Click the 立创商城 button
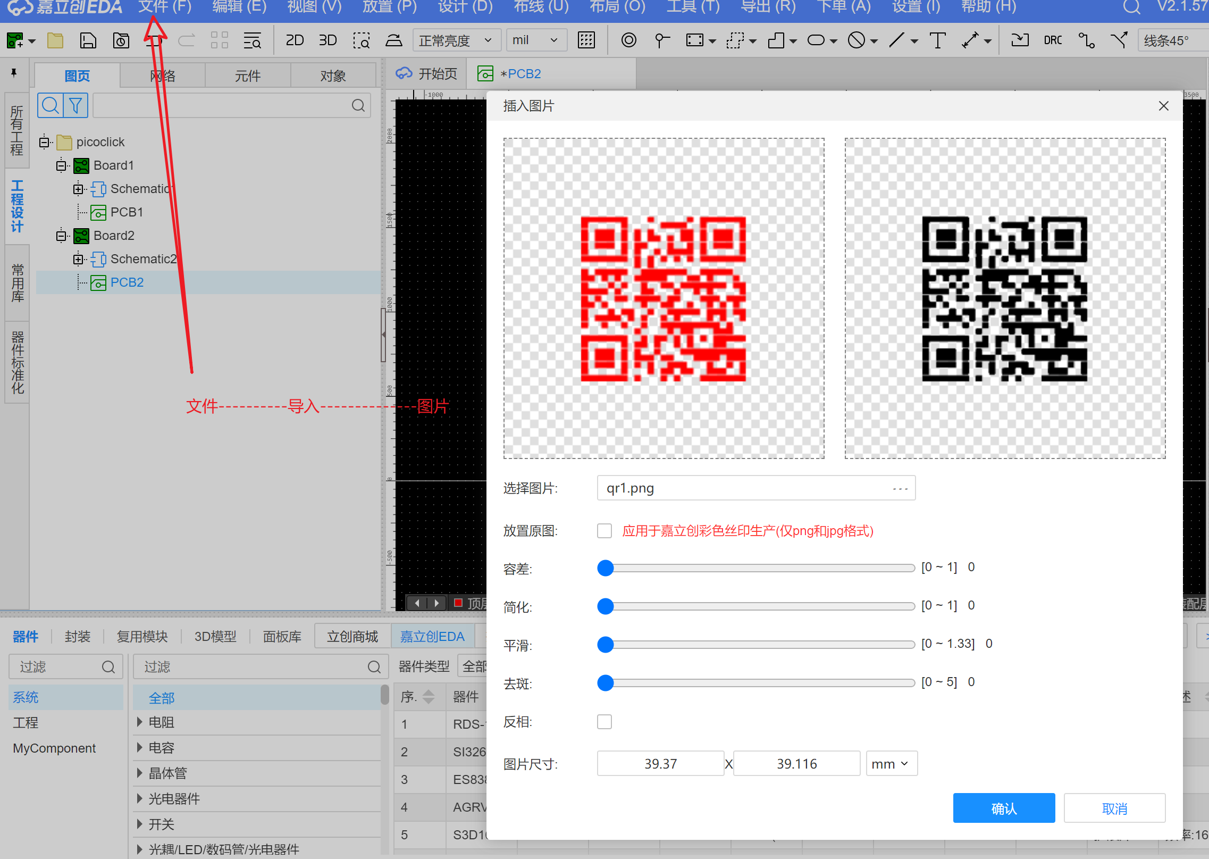Screen dimensions: 1209x859 [x=352, y=636]
